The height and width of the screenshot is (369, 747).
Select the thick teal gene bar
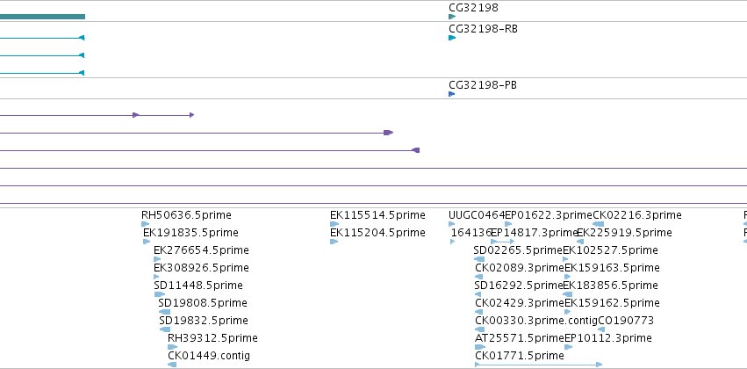coord(42,17)
